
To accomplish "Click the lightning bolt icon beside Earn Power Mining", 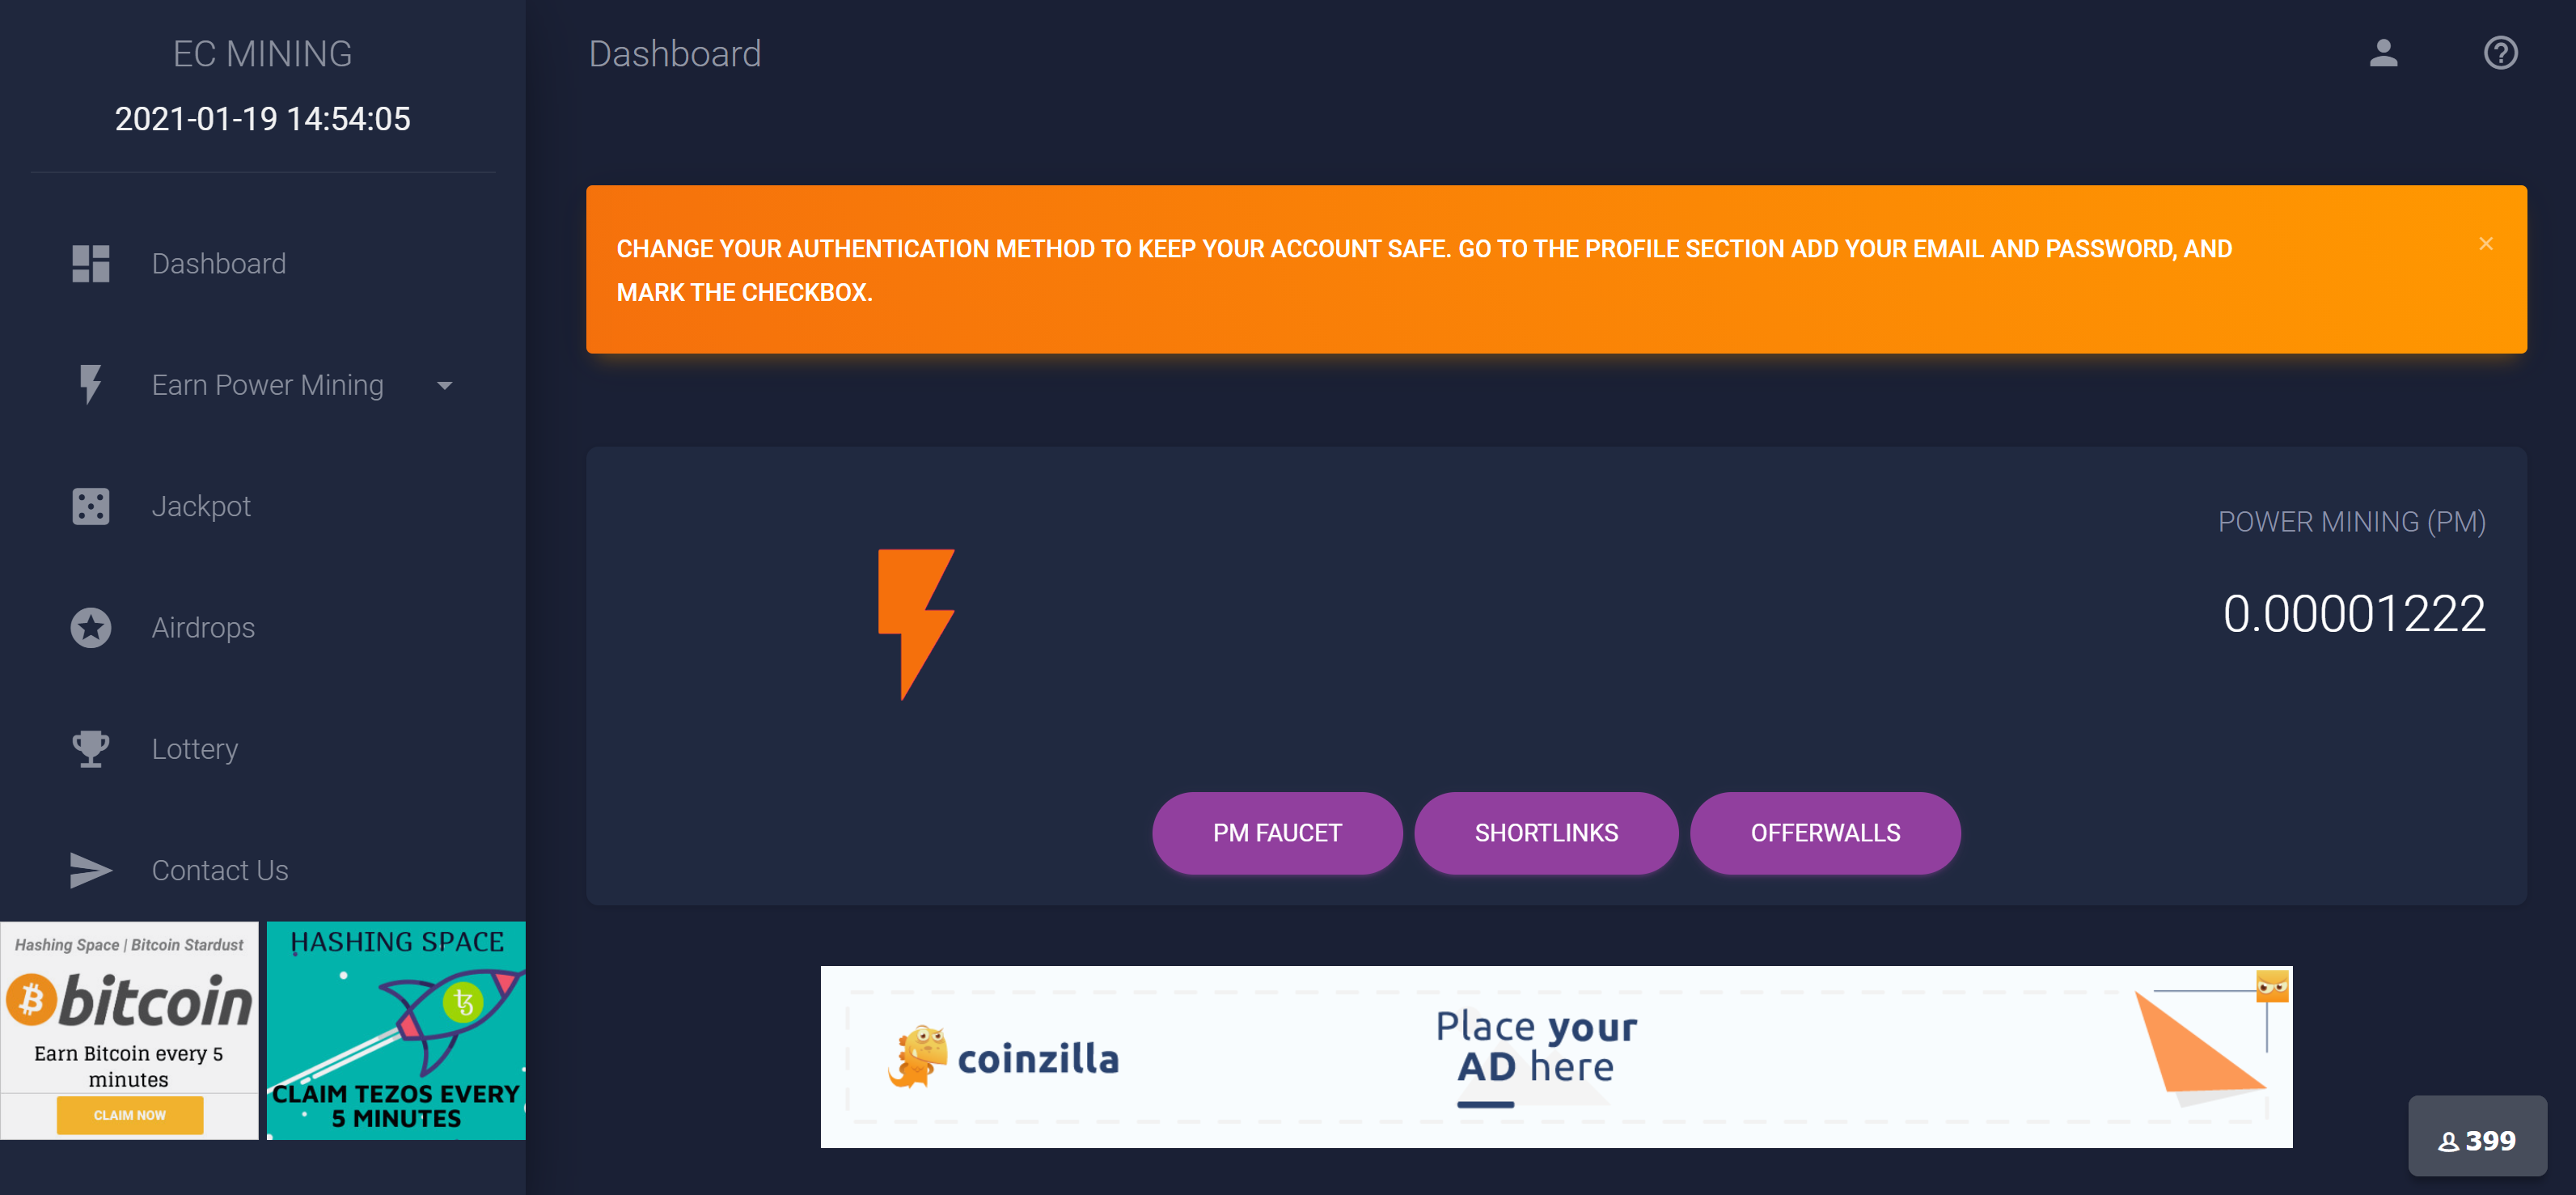I will pos(90,384).
